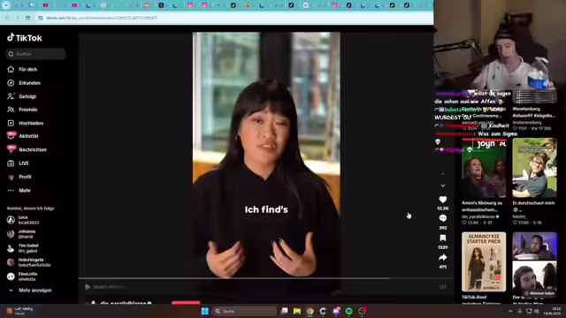Click the video progress bar
The height and width of the screenshot is (318, 566).
click(x=265, y=278)
